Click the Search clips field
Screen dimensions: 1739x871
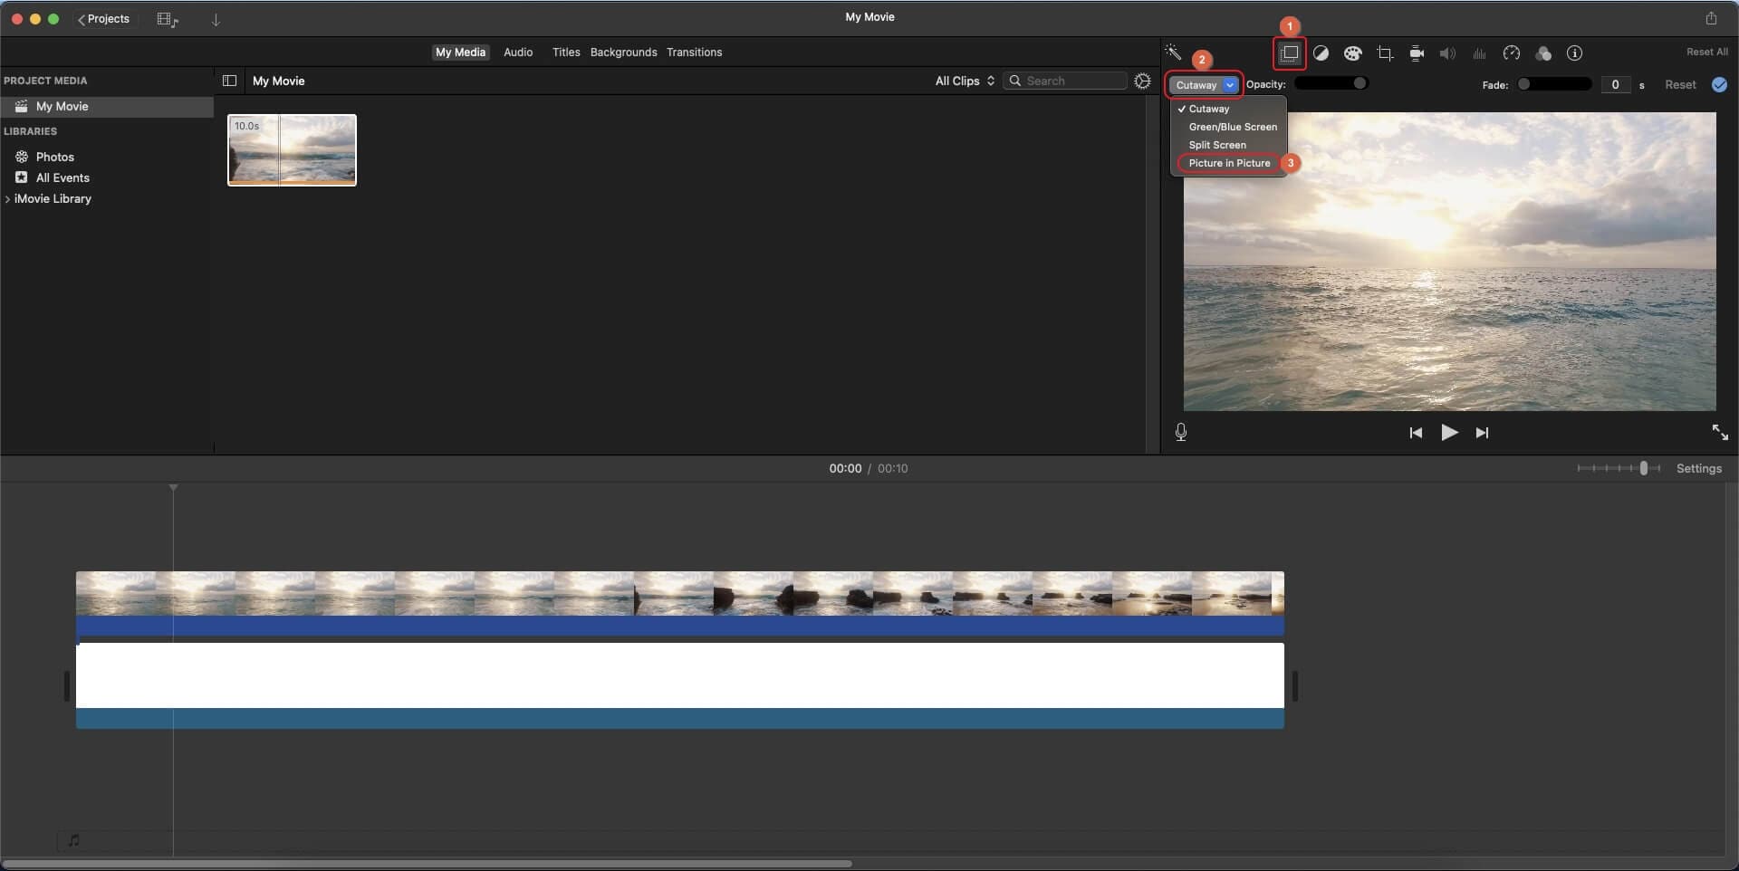[1065, 81]
